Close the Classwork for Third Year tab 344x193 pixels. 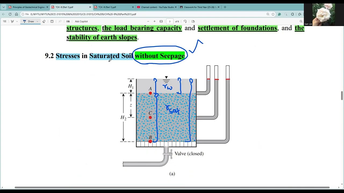pyautogui.click(x=218, y=7)
